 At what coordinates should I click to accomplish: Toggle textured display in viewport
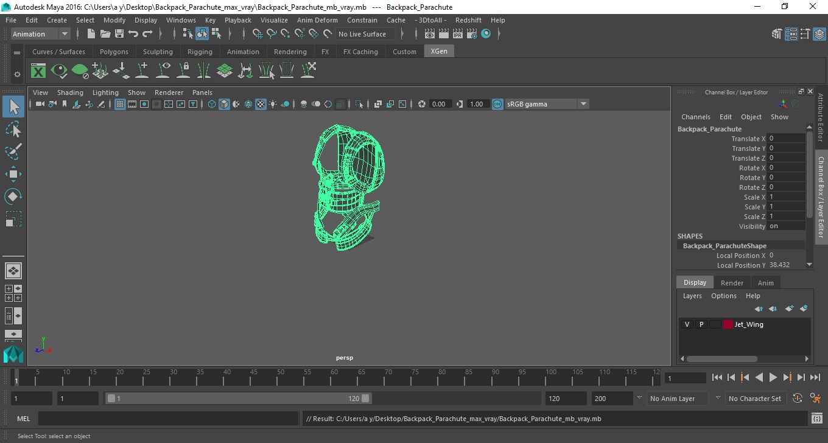(261, 104)
